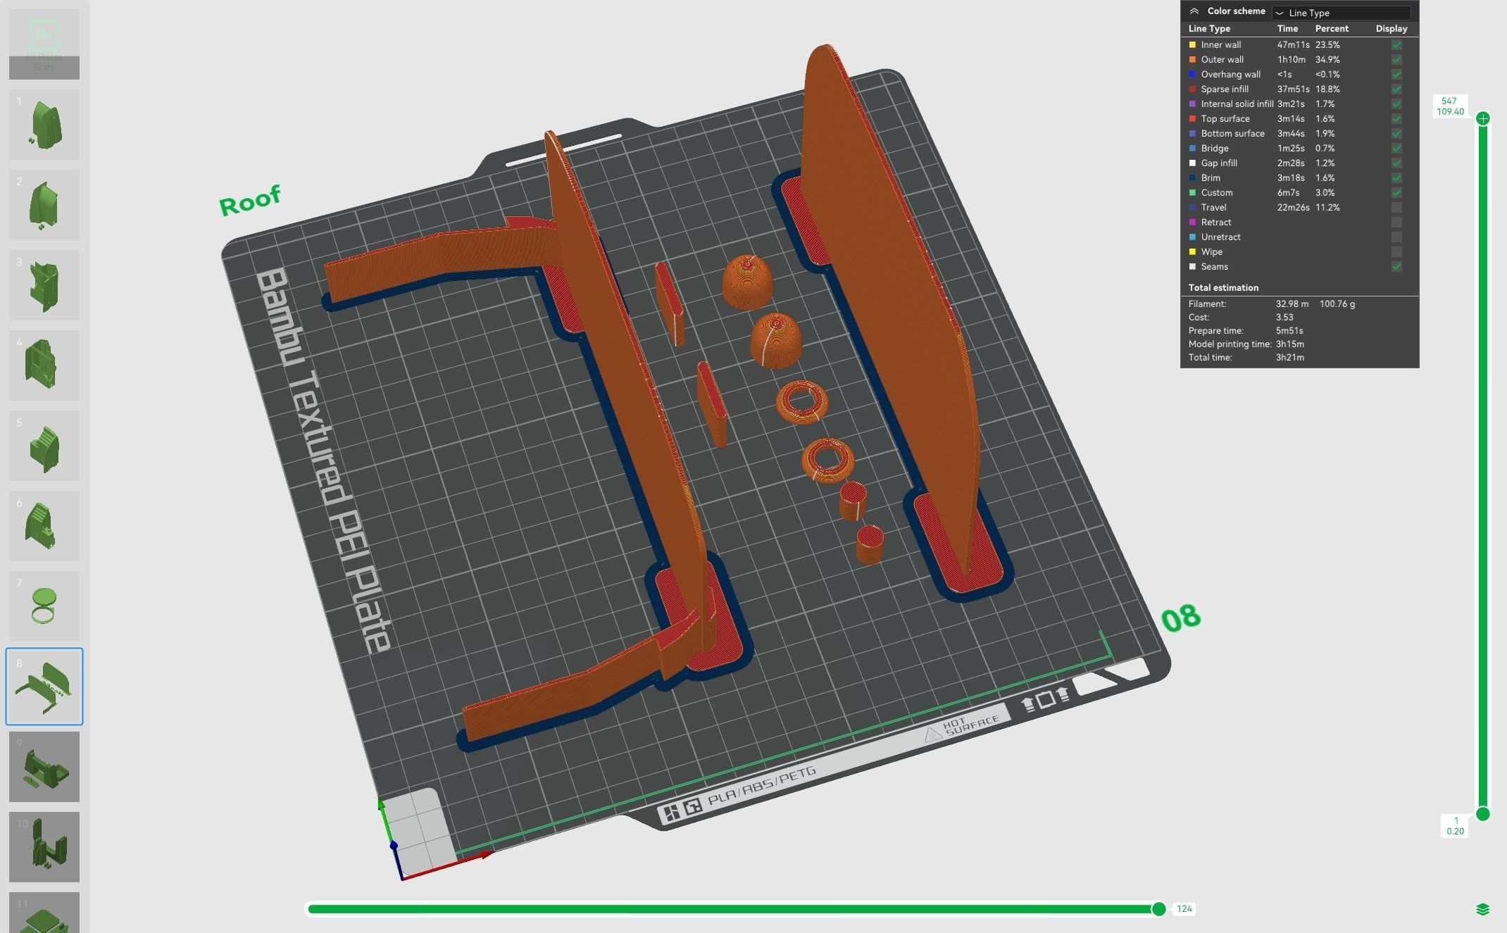Click the Display column header

tap(1391, 29)
